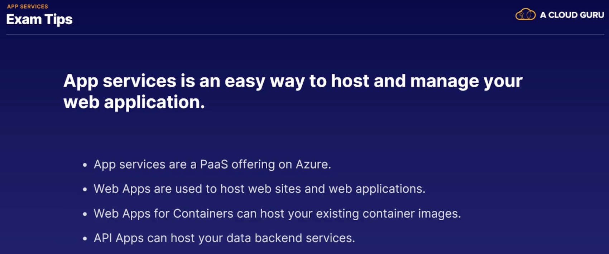Select the headline about hosting your web application
609x254 pixels.
293,92
